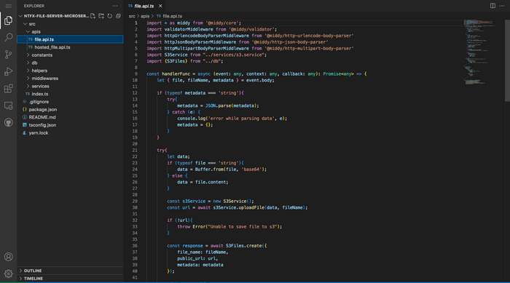Click the EXPLORER panel title
This screenshot has width=510, height=283.
click(34, 6)
